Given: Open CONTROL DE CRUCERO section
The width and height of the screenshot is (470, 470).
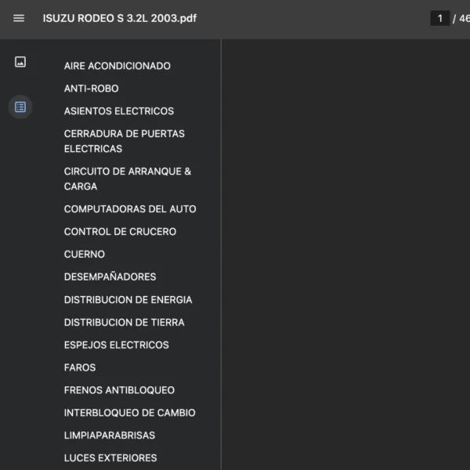Looking at the screenshot, I should [x=120, y=232].
